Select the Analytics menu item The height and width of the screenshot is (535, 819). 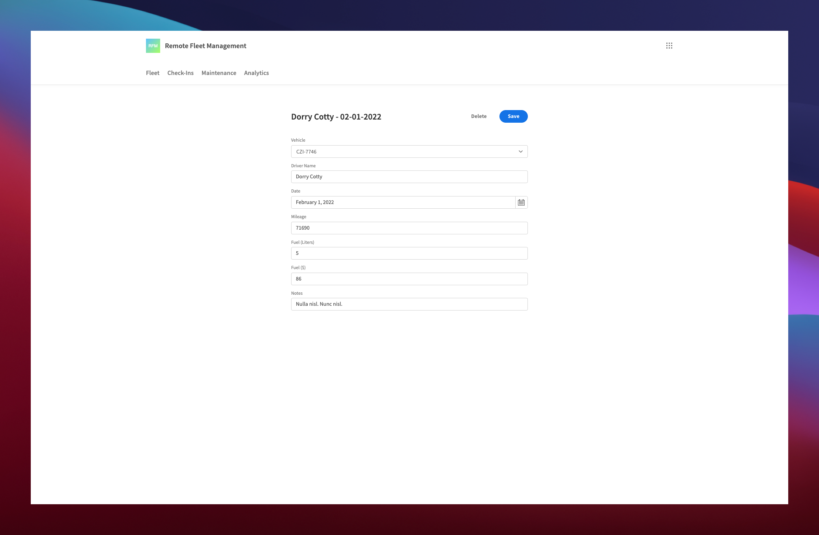[x=256, y=73]
